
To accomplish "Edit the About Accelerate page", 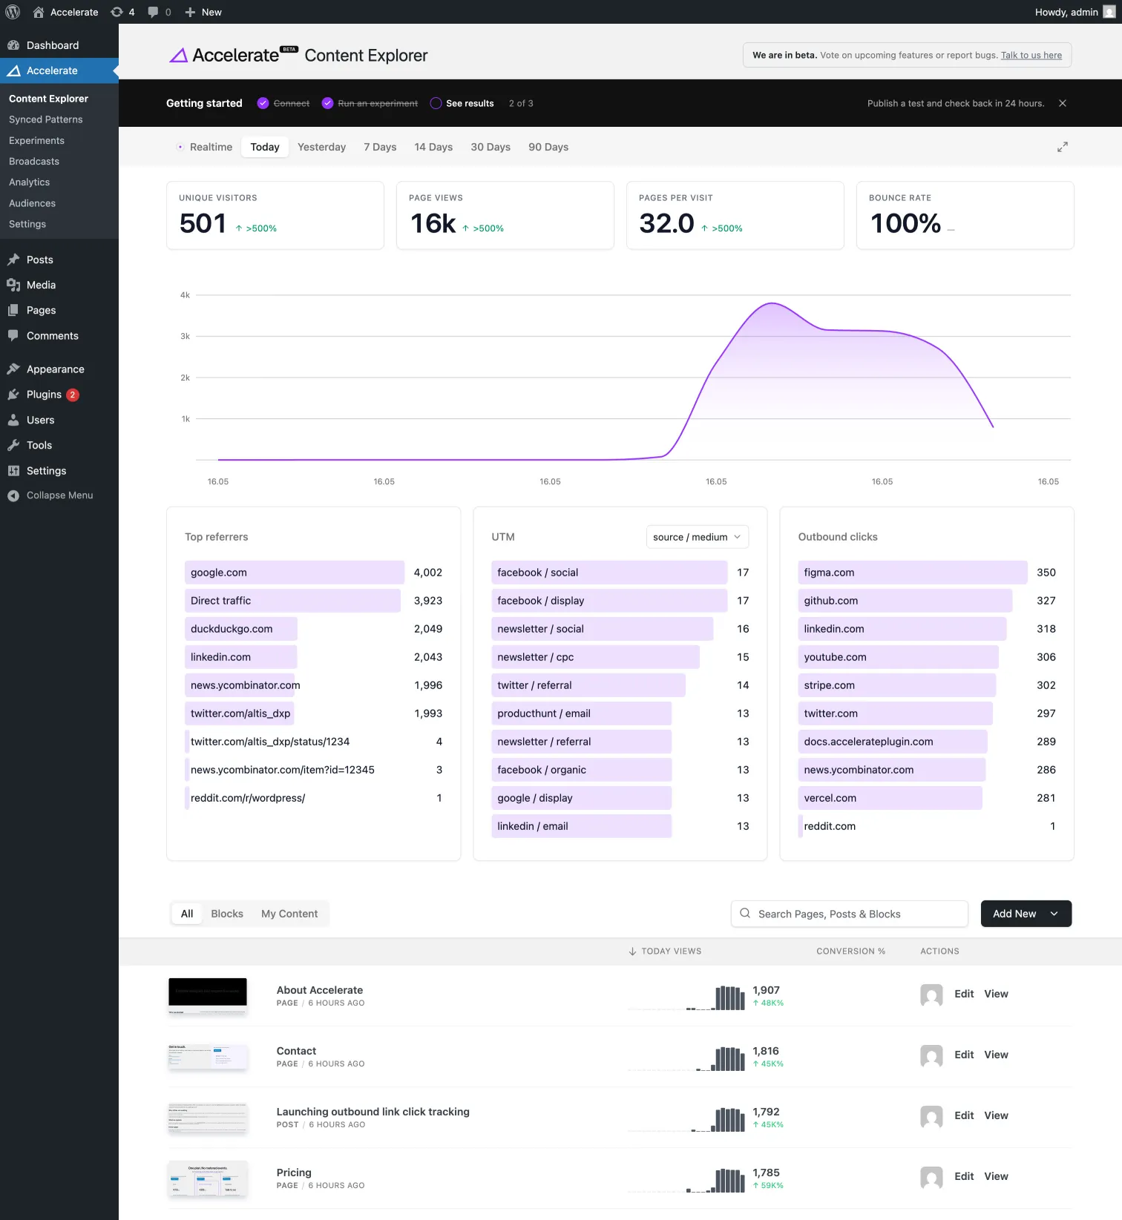I will [x=964, y=994].
